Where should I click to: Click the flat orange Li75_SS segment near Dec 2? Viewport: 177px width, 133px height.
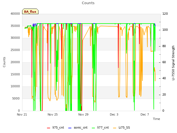tap(109, 26)
